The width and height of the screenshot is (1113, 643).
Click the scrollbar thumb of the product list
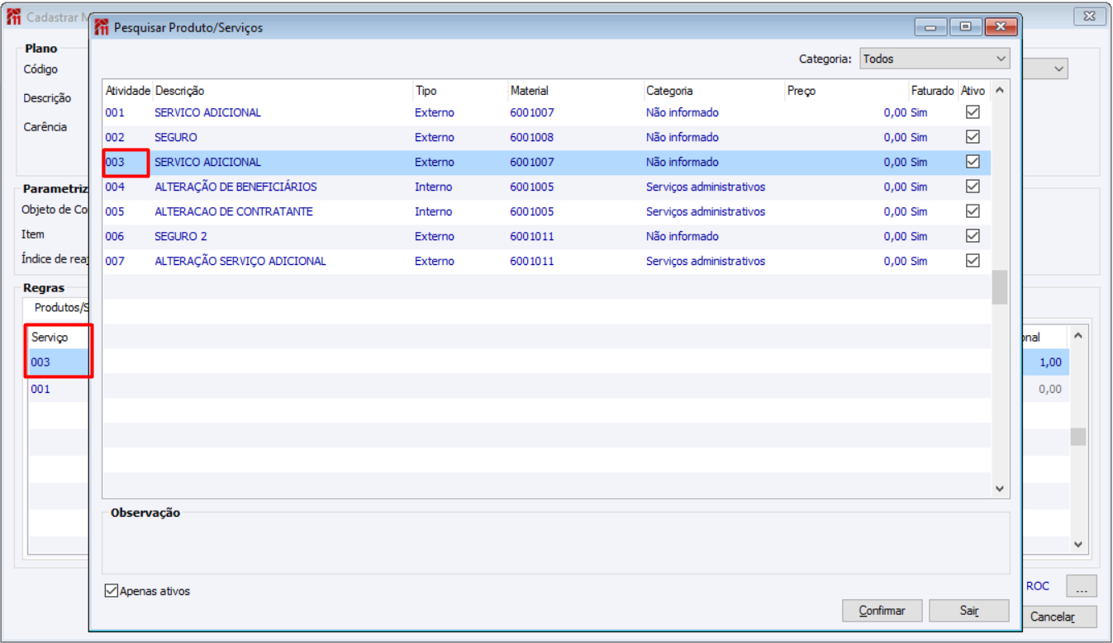tap(1000, 287)
